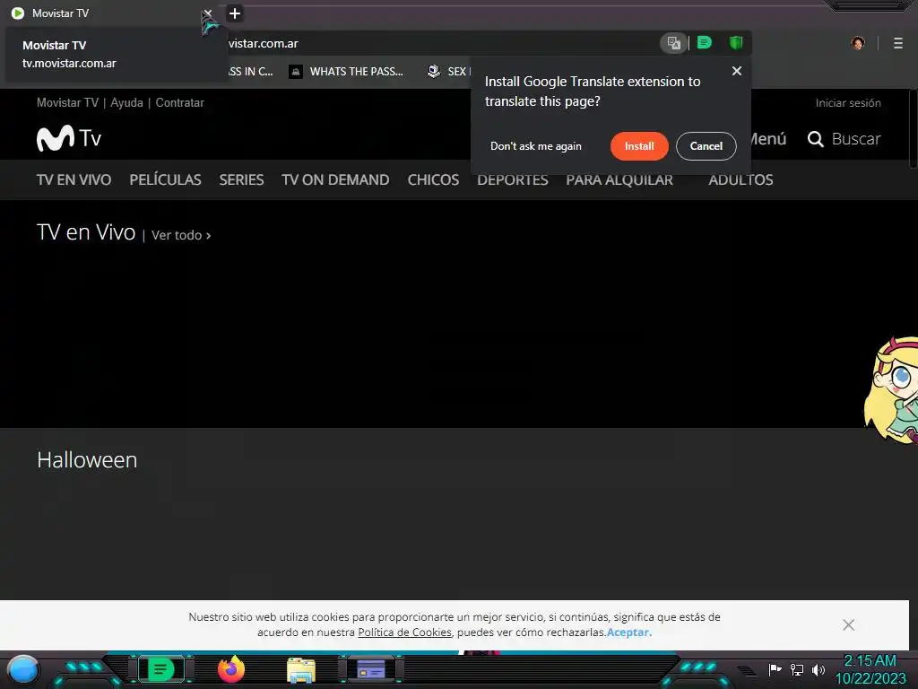
Task: Go to ADULTOS section
Action: click(x=740, y=179)
